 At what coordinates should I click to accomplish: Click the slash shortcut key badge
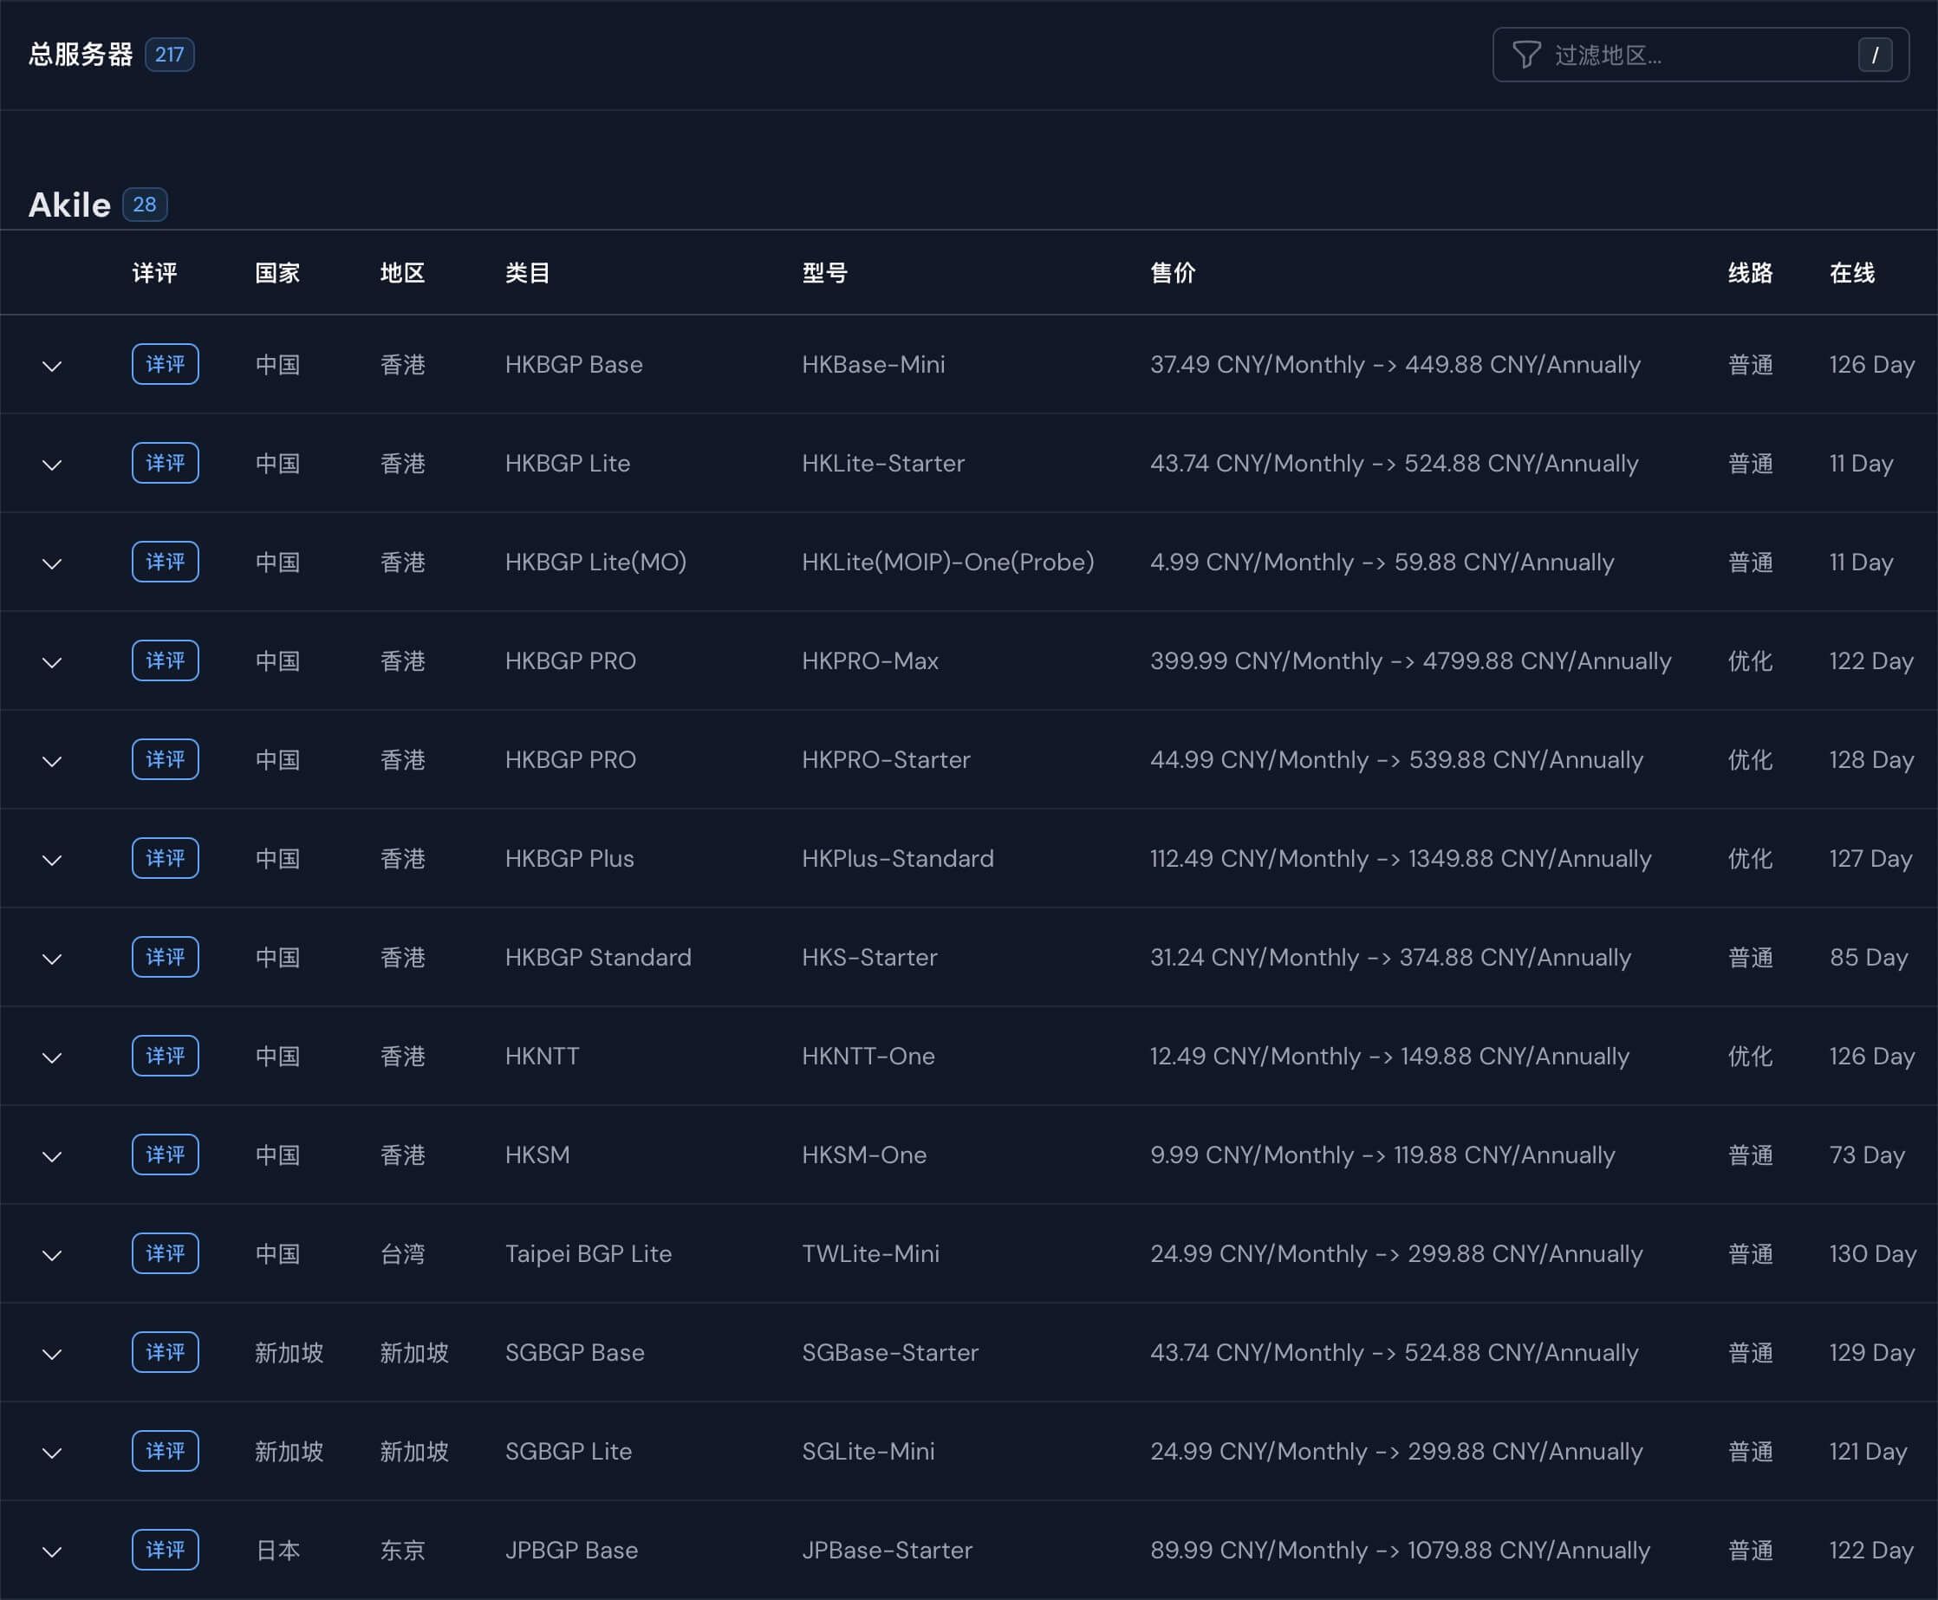point(1875,55)
